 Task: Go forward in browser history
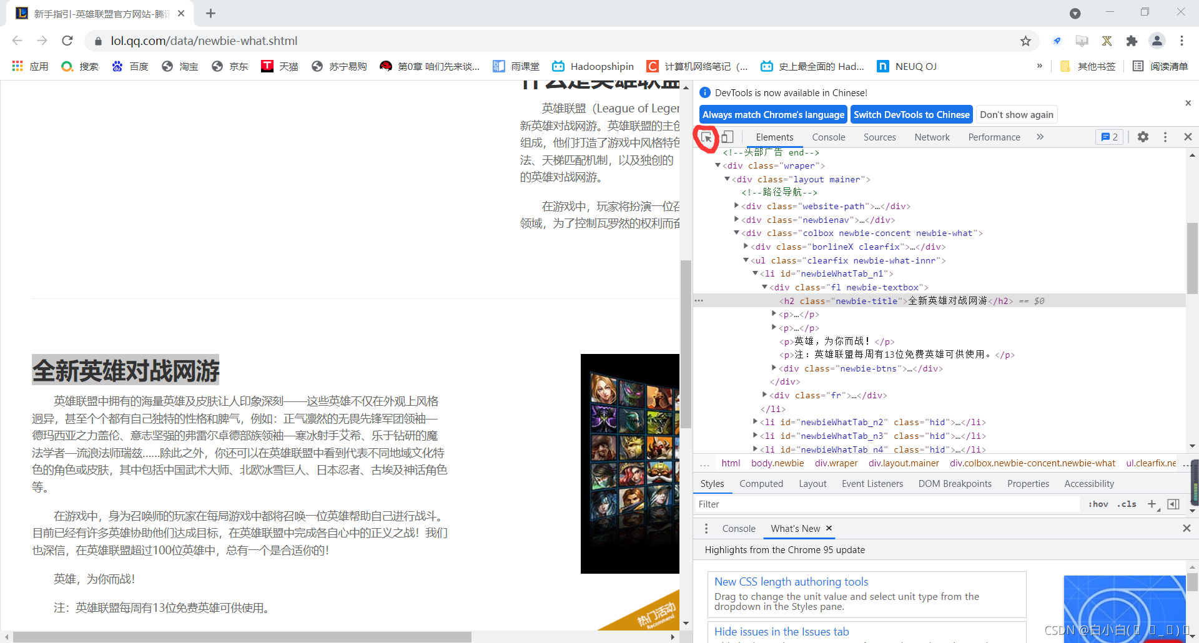click(x=42, y=41)
